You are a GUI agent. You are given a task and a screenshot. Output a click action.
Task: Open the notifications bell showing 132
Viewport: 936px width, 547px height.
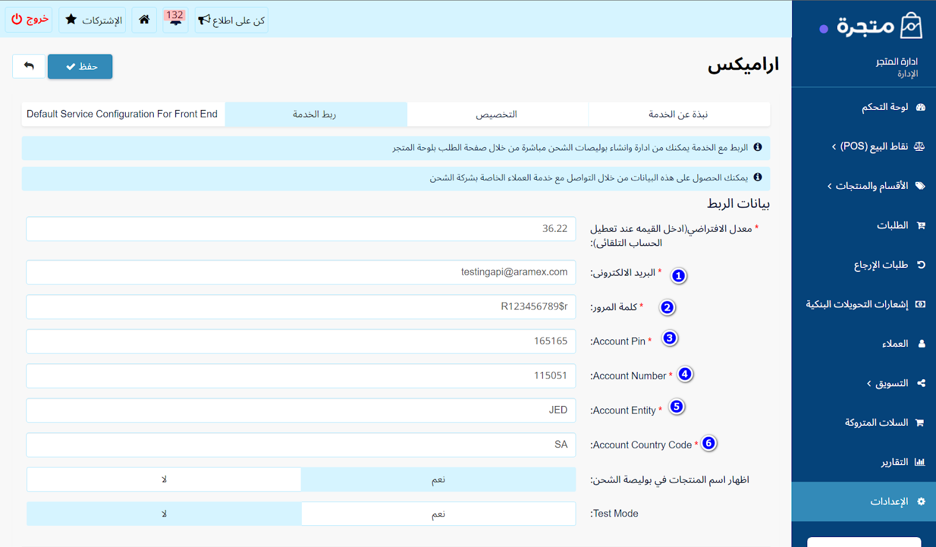click(x=175, y=20)
